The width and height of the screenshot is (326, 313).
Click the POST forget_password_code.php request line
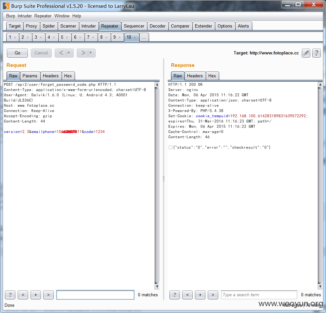60,85
